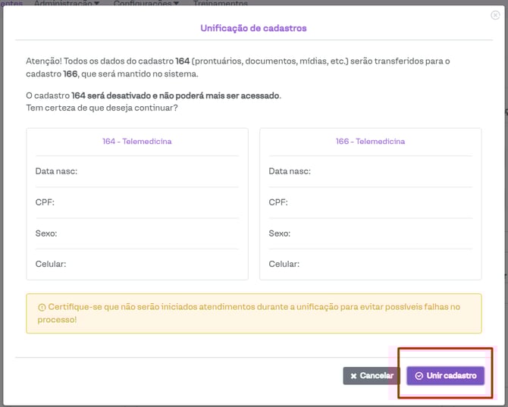Click Data nasc row in record 164
This screenshot has width=508, height=407.
137,171
